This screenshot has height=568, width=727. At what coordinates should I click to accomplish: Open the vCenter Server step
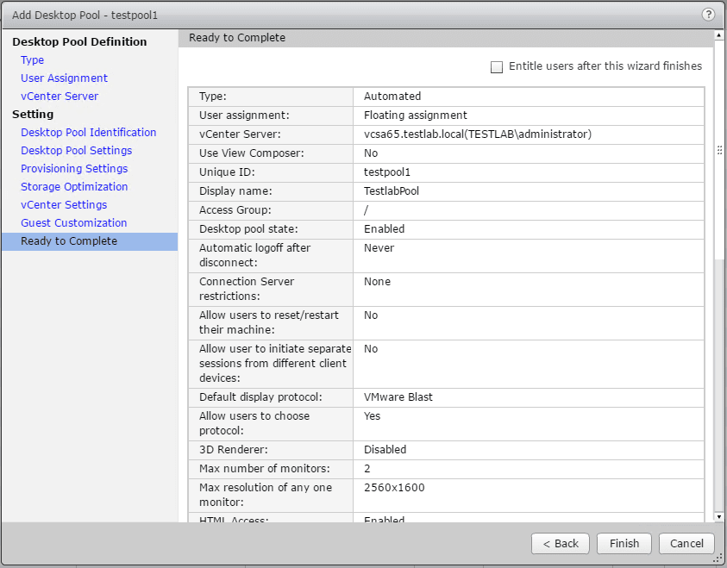[60, 97]
